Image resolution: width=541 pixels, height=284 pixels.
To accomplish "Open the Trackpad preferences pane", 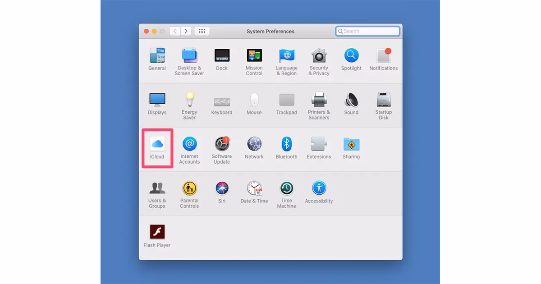I will click(287, 104).
